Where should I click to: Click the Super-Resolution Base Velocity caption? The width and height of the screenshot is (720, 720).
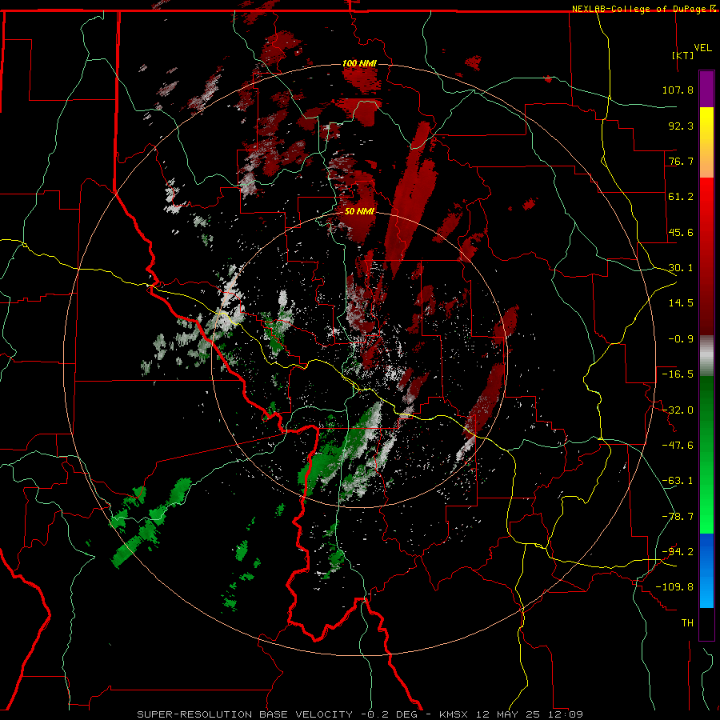click(x=360, y=714)
